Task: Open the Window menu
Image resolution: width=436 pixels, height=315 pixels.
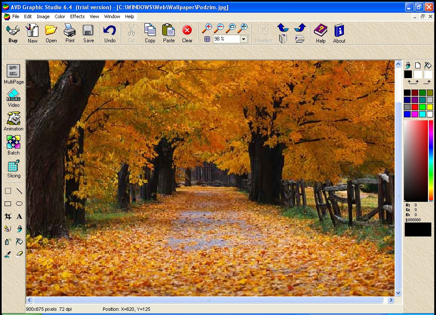Action: tap(112, 16)
